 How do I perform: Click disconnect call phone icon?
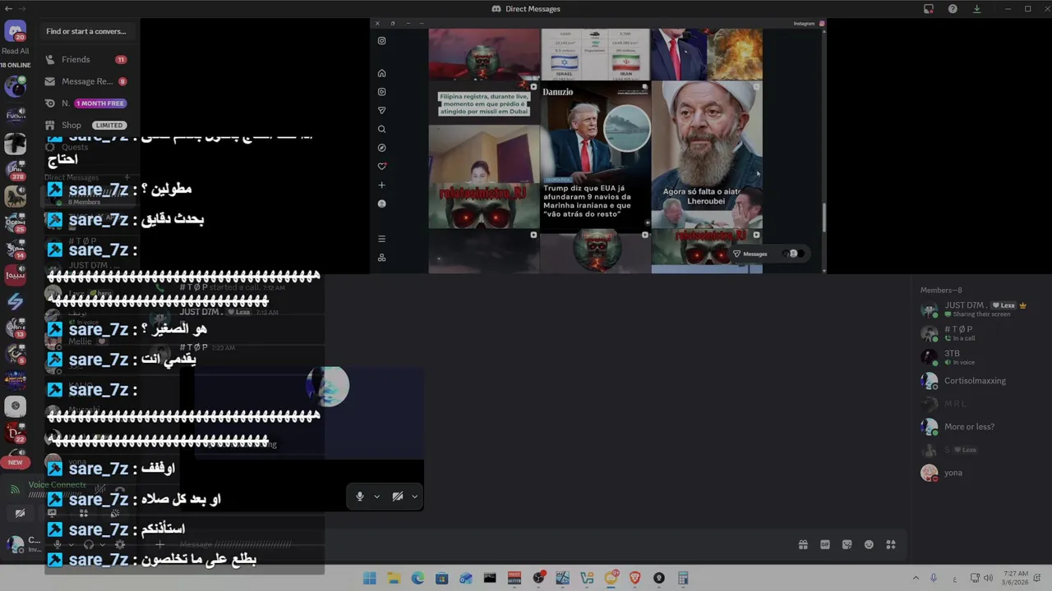(120, 489)
